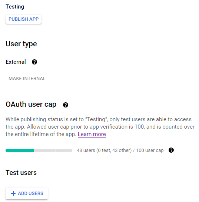This screenshot has width=199, height=202.
Task: Click the 43 users count text
Action: pos(120,150)
